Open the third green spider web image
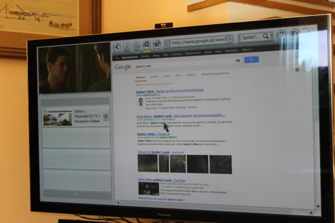 point(178,164)
